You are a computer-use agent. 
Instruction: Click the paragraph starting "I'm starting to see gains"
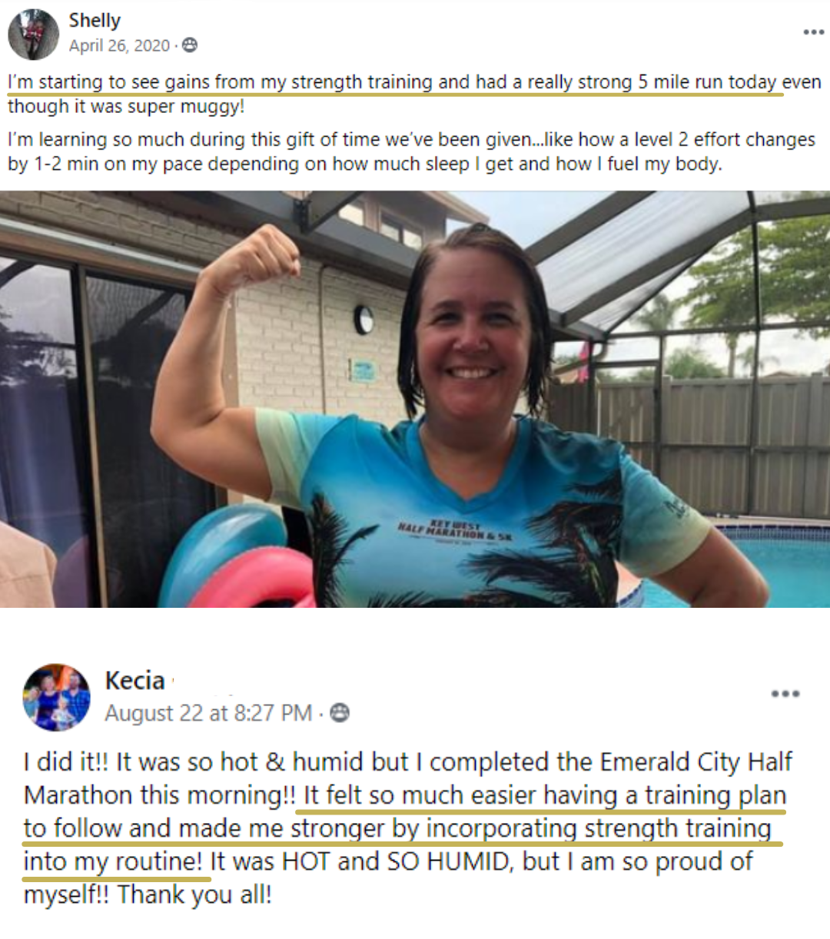point(415,94)
